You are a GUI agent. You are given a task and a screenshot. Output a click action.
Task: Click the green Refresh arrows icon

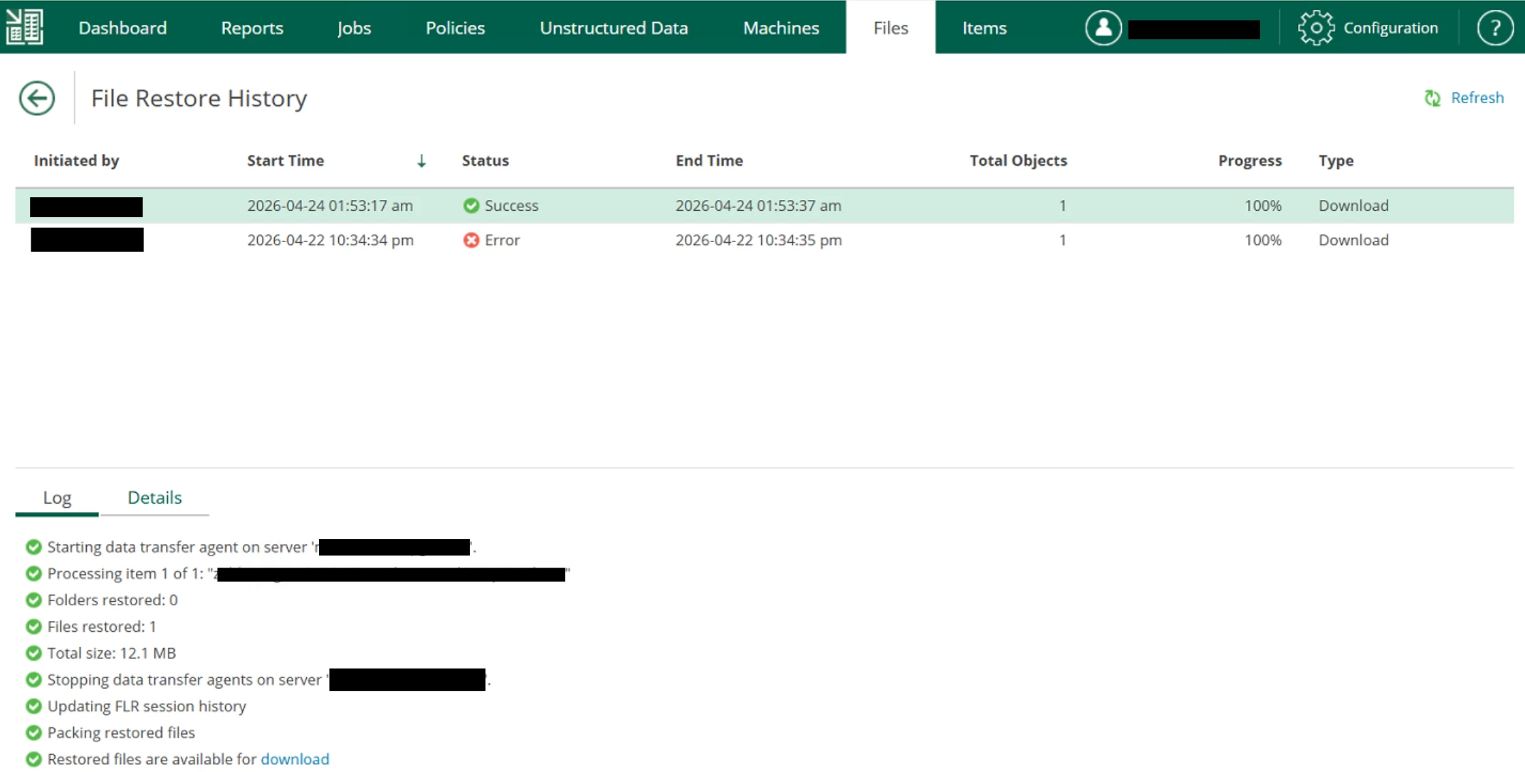pos(1432,98)
